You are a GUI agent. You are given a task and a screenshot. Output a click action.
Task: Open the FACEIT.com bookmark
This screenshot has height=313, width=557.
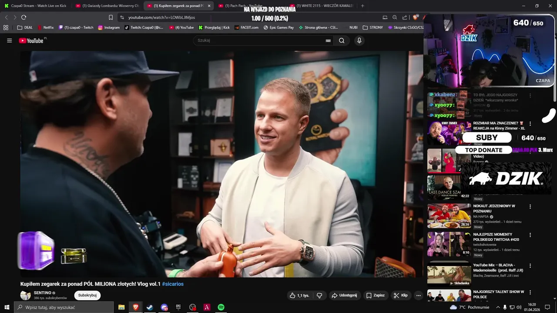[246, 27]
